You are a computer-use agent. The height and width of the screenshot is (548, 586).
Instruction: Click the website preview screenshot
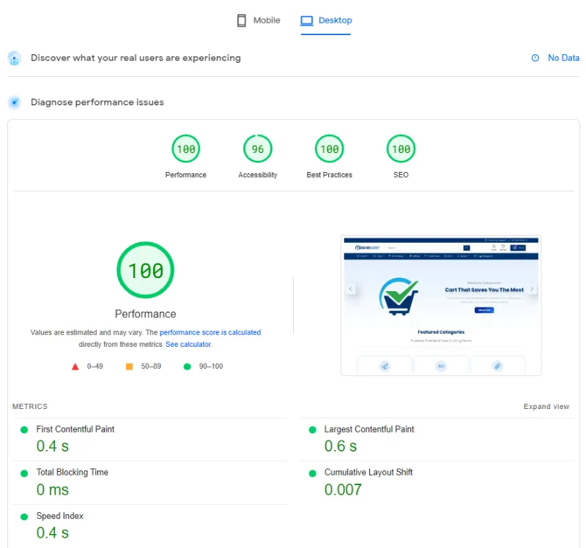[439, 304]
